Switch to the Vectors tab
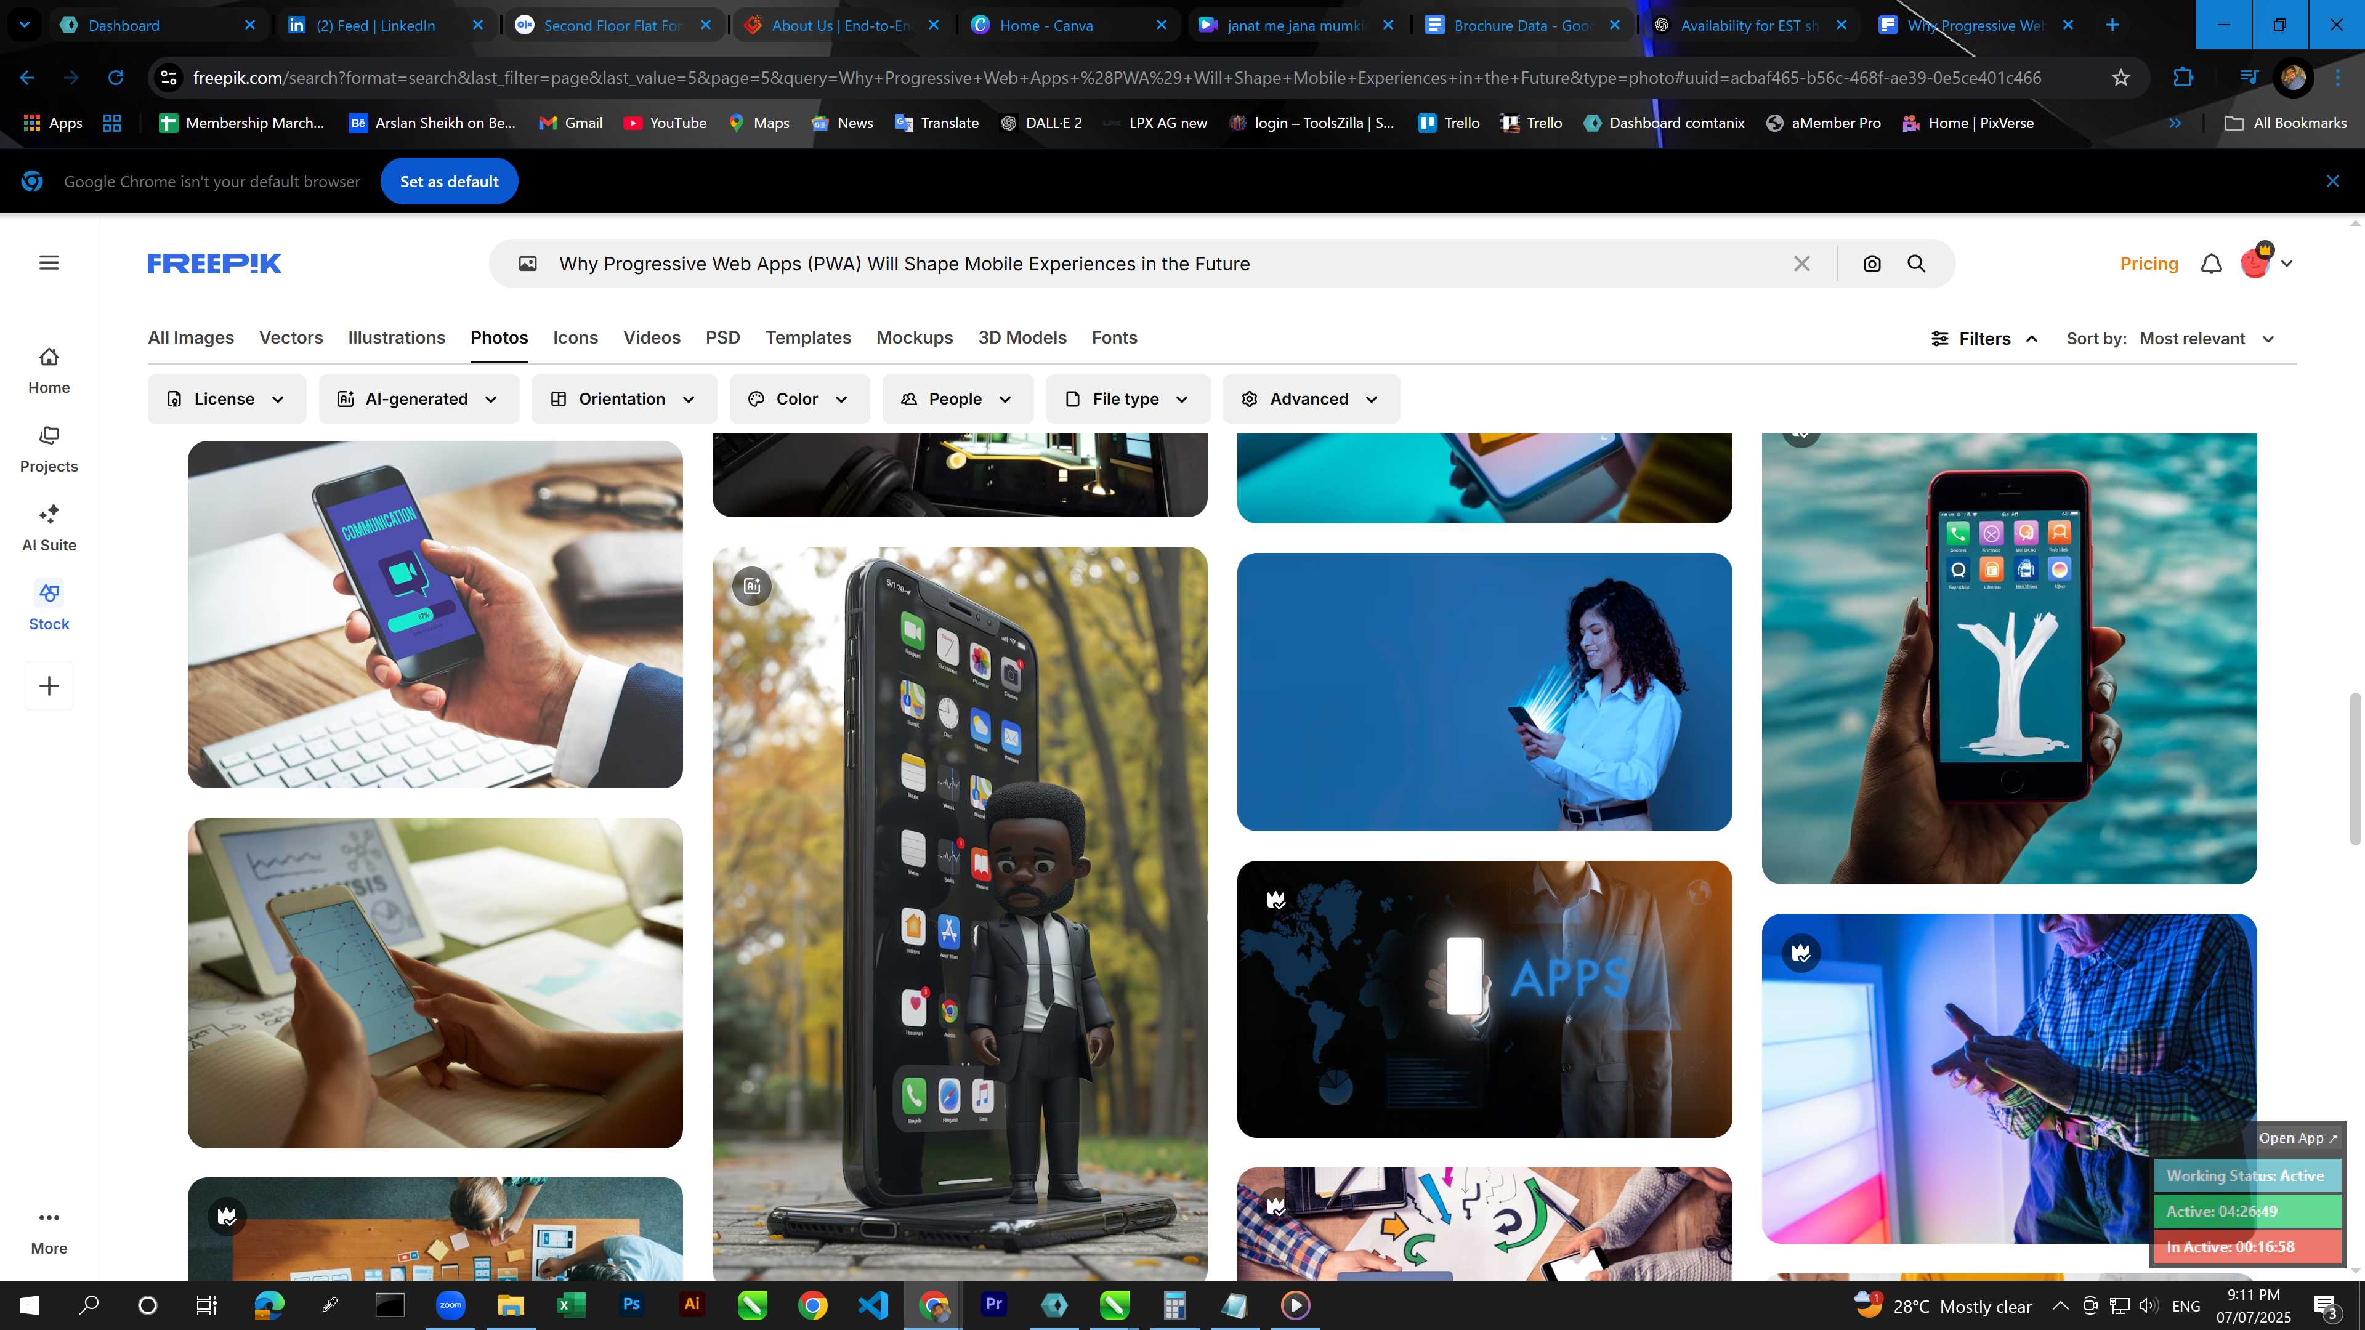The height and width of the screenshot is (1330, 2365). point(291,338)
